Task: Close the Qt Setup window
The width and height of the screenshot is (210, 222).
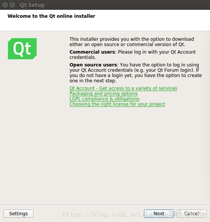Action: [x=5, y=5]
